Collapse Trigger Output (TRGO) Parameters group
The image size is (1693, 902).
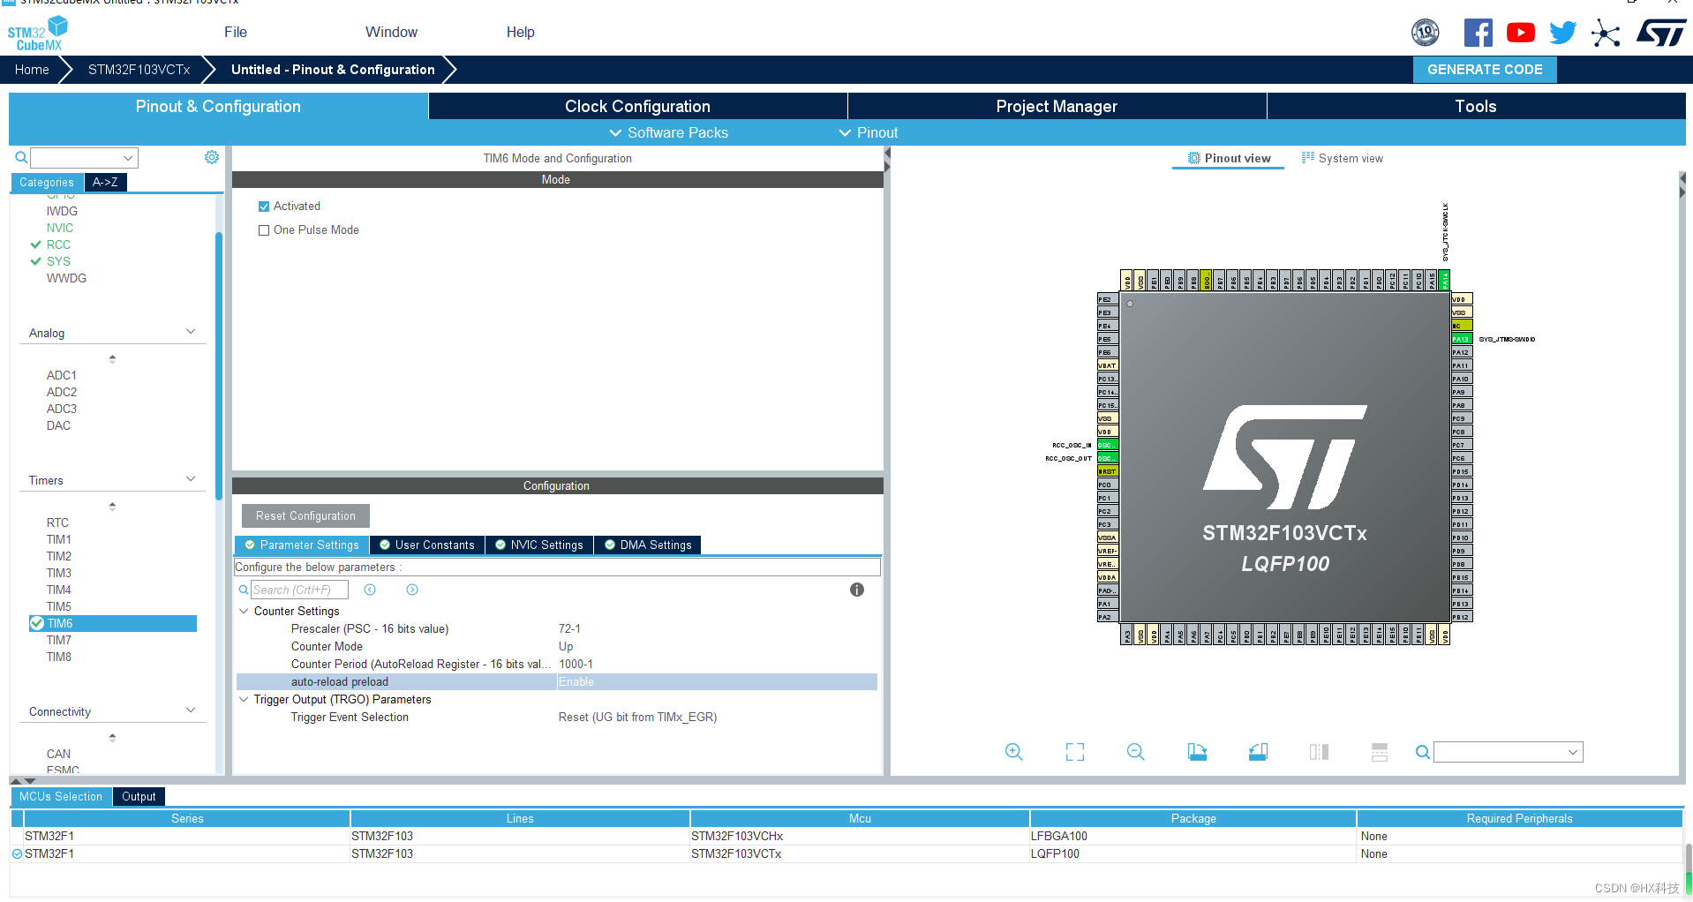[x=245, y=699]
